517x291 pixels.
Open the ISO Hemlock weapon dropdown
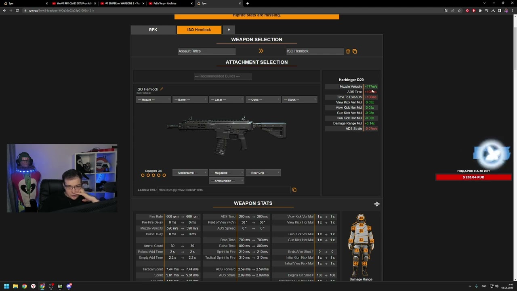click(315, 51)
